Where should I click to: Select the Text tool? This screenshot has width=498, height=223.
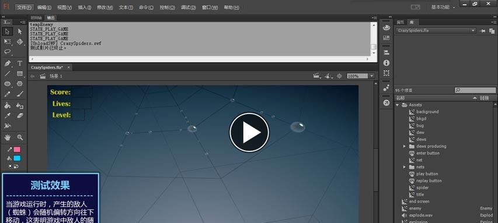20,63
